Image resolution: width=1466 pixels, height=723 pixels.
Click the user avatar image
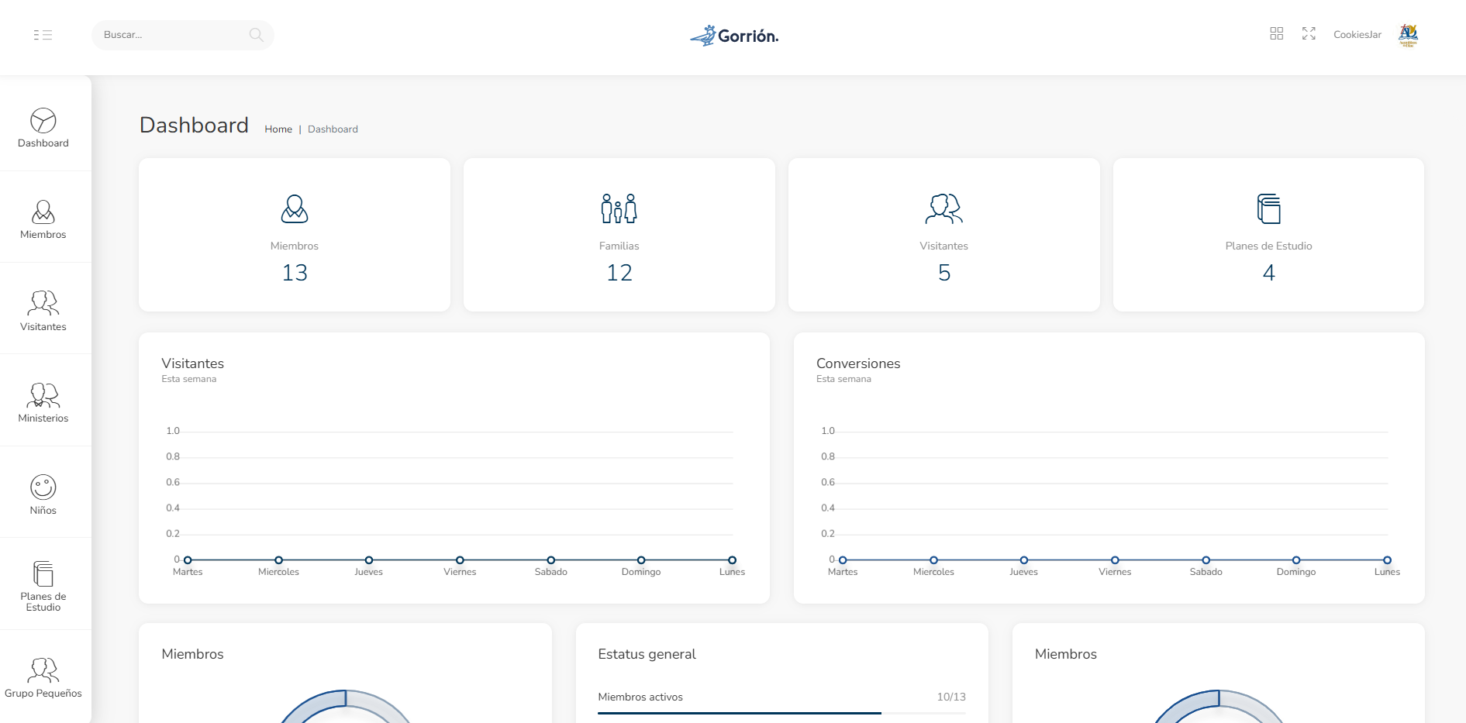coord(1409,35)
